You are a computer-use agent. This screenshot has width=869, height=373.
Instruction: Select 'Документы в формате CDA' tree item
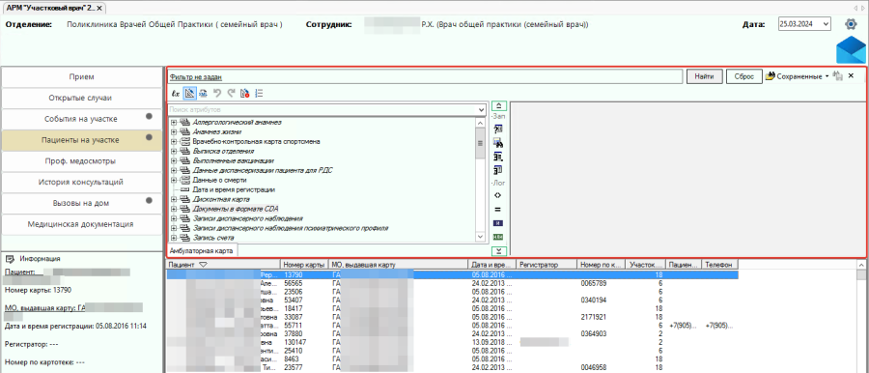[x=236, y=209]
